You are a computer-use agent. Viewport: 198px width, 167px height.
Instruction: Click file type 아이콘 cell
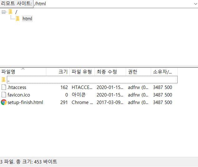point(79,95)
